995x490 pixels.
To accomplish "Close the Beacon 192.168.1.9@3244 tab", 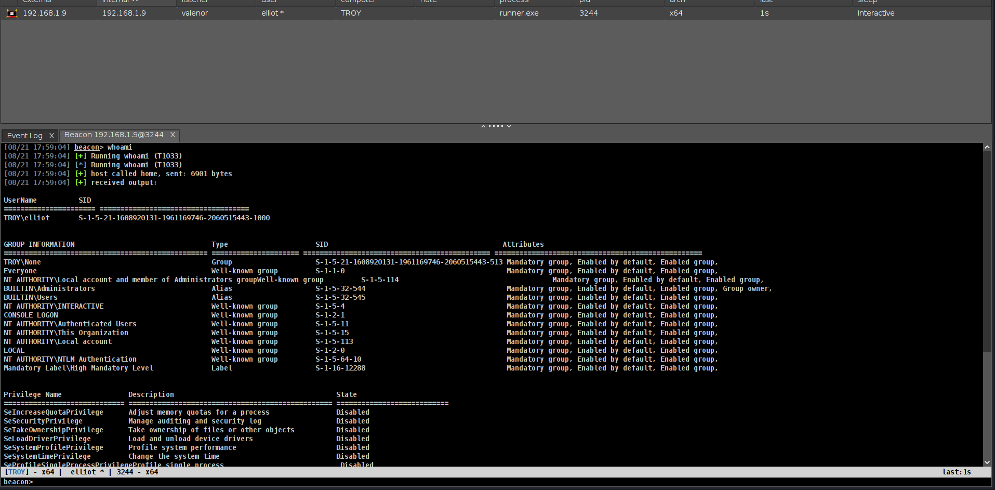I will [173, 135].
